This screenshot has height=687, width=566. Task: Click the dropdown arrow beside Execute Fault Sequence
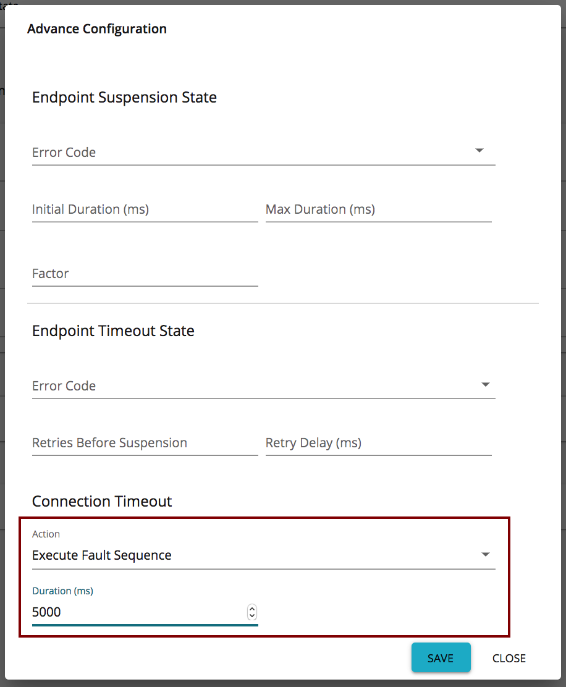(x=486, y=554)
